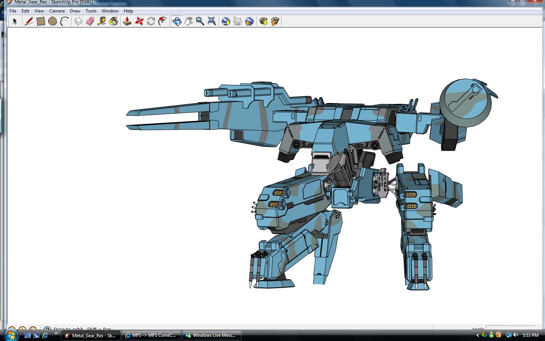Image resolution: width=545 pixels, height=341 pixels.
Task: Switch to MFS ComiC taskbar window
Action: point(152,335)
